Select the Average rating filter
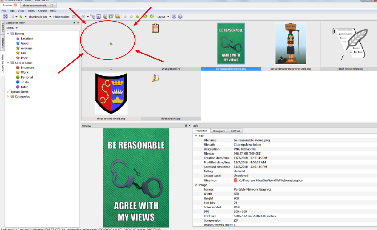The width and height of the screenshot is (377, 230). pos(24,48)
